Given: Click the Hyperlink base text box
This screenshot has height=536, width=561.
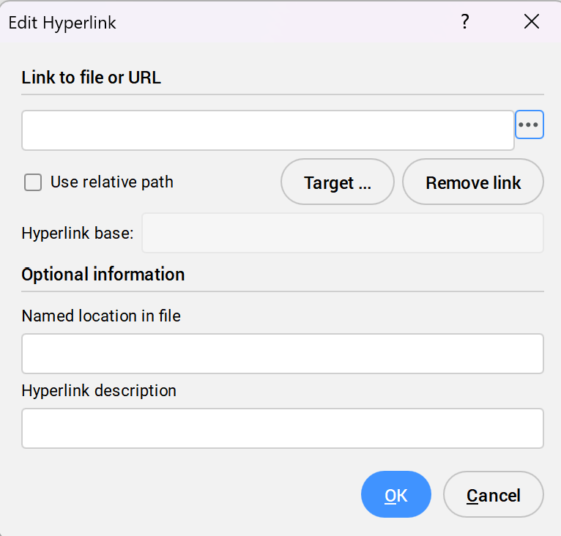Looking at the screenshot, I should 342,233.
